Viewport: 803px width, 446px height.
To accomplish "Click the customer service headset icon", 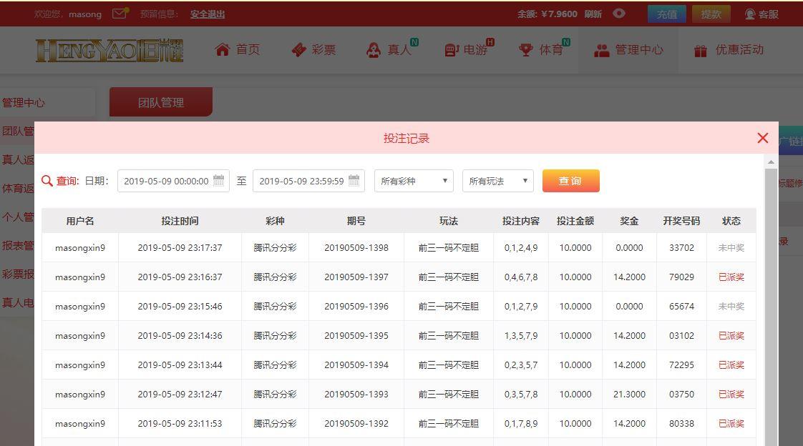I will pos(750,14).
